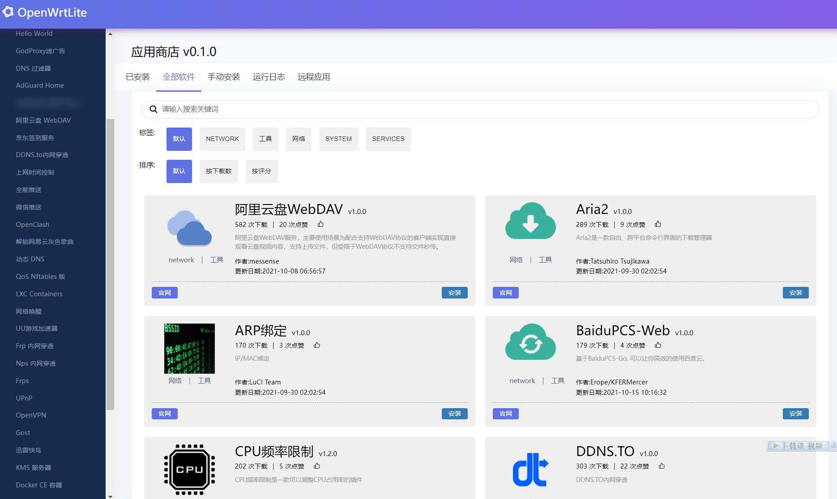Filter by NETWORK tag
Image resolution: width=837 pixels, height=499 pixels.
(222, 139)
